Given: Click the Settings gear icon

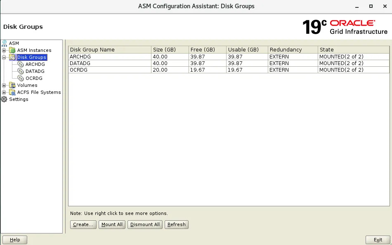Looking at the screenshot, I should click(4, 99).
